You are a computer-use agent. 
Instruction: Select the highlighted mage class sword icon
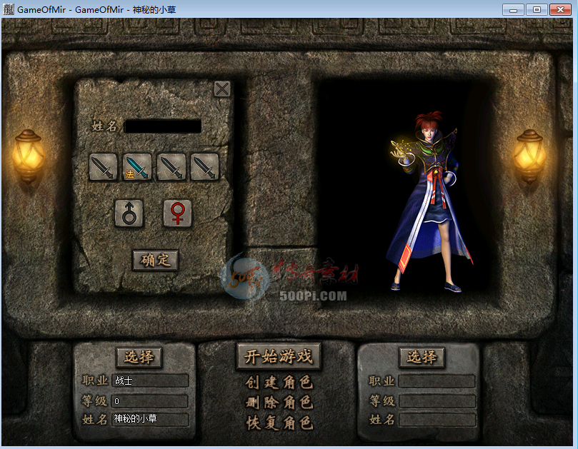click(x=137, y=167)
